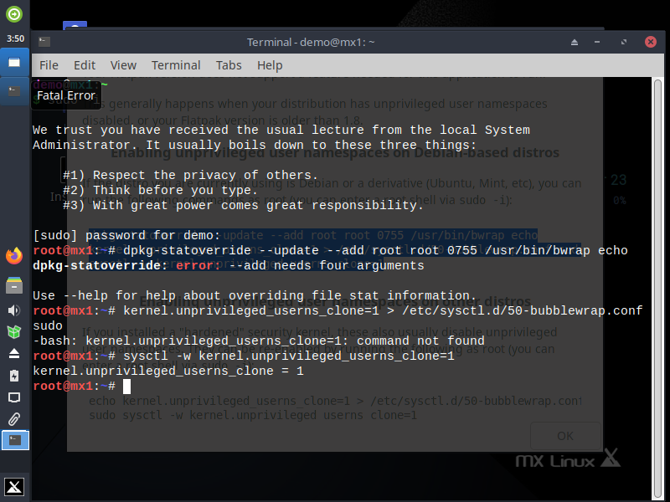
Task: Click the display monitor tray icon
Action: (x=14, y=398)
